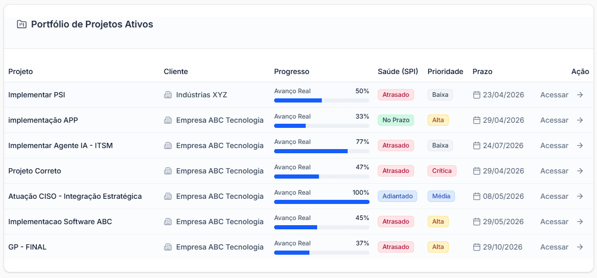This screenshot has width=597, height=278.
Task: Open Acessar link for Implementar Agente IA - ITSM
Action: [554, 145]
